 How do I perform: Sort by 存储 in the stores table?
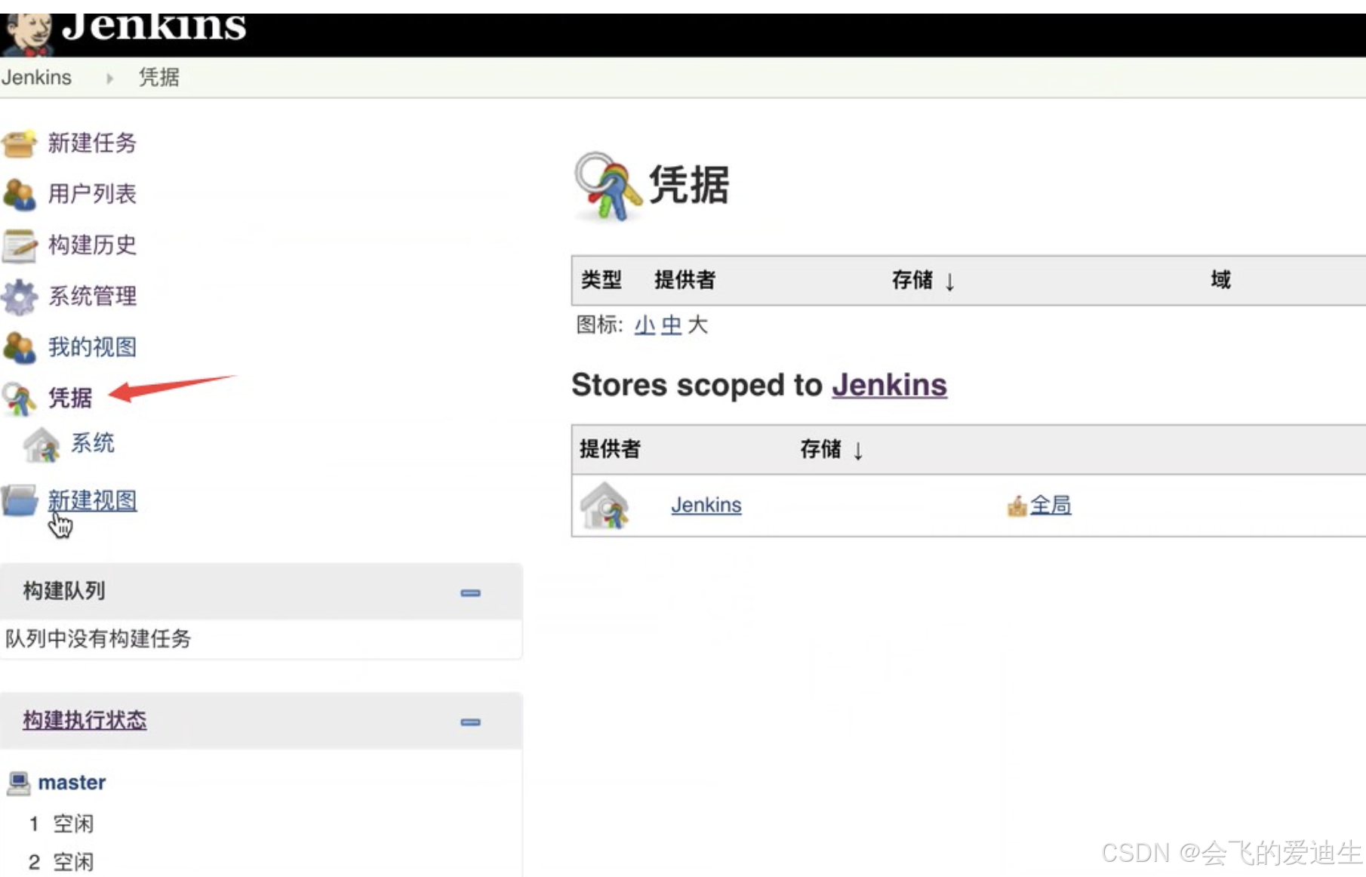(832, 450)
